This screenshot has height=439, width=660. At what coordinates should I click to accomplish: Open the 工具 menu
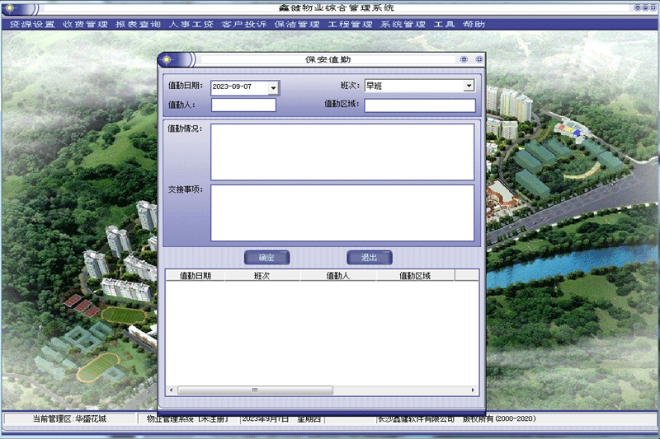[445, 25]
